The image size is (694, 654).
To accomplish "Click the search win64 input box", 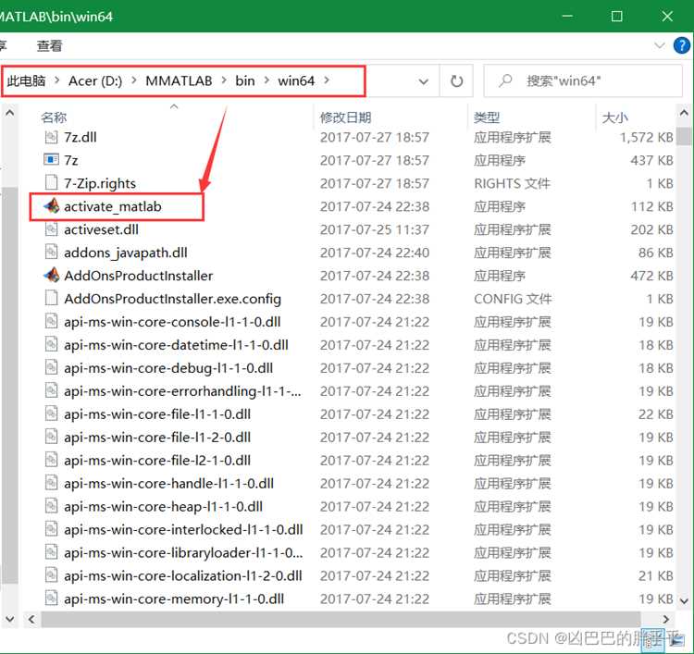I will [583, 80].
